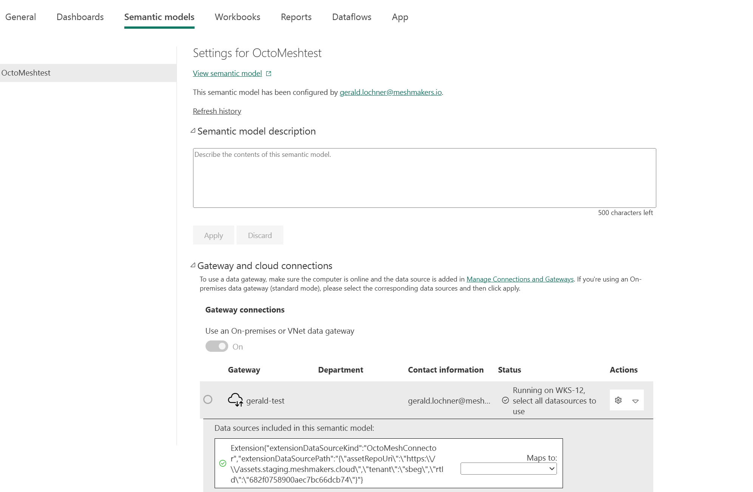This screenshot has width=753, height=492.
Task: Click the Status column header
Action: (x=509, y=370)
